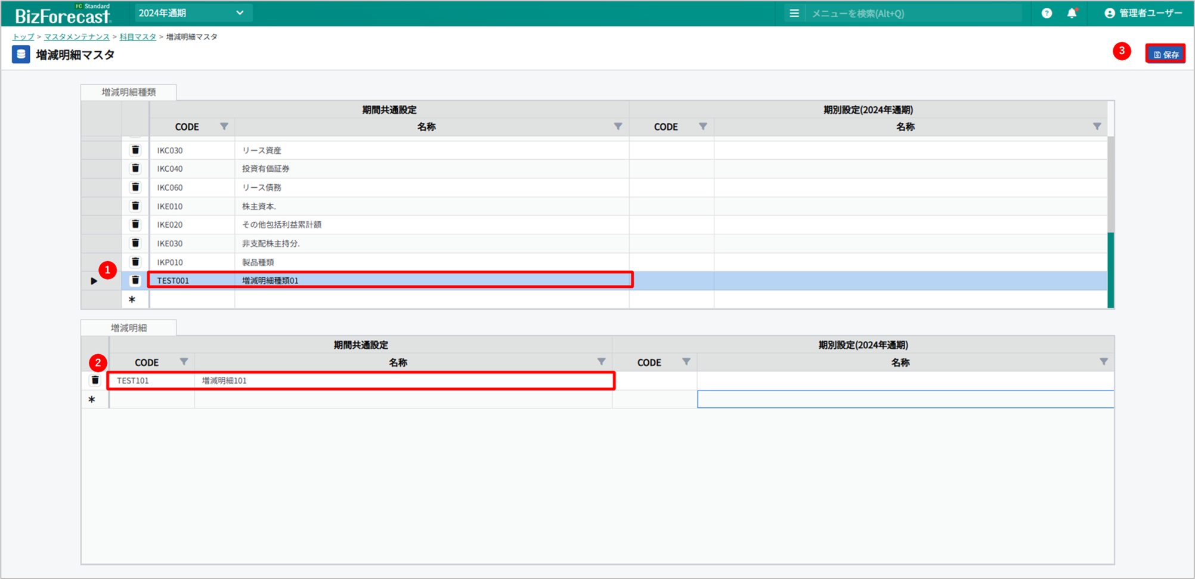This screenshot has width=1195, height=579.
Task: Open 名称 filter in 増減明細種類 期別設定
Action: [1097, 126]
